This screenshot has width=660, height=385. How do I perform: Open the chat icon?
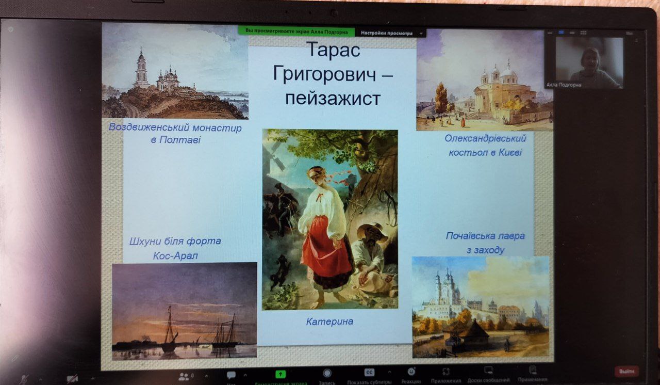tap(231, 375)
